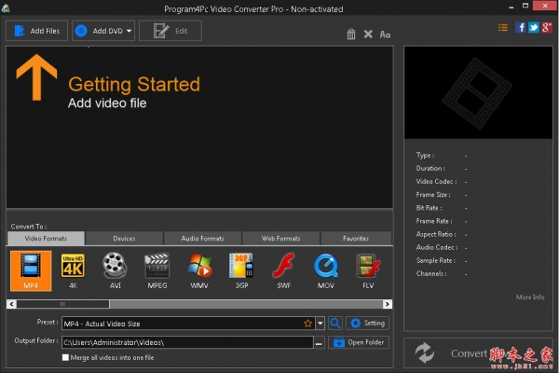Expand the Add DVD dropdown arrow

coord(128,31)
